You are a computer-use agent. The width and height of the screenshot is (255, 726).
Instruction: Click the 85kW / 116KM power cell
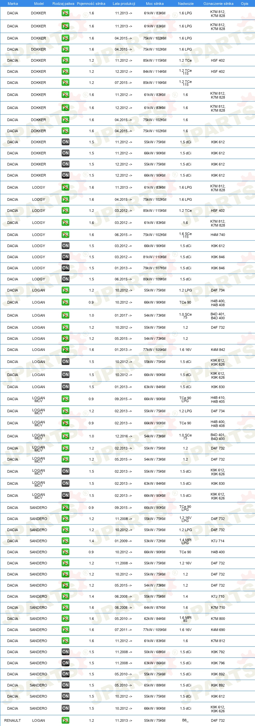pyautogui.click(x=155, y=83)
